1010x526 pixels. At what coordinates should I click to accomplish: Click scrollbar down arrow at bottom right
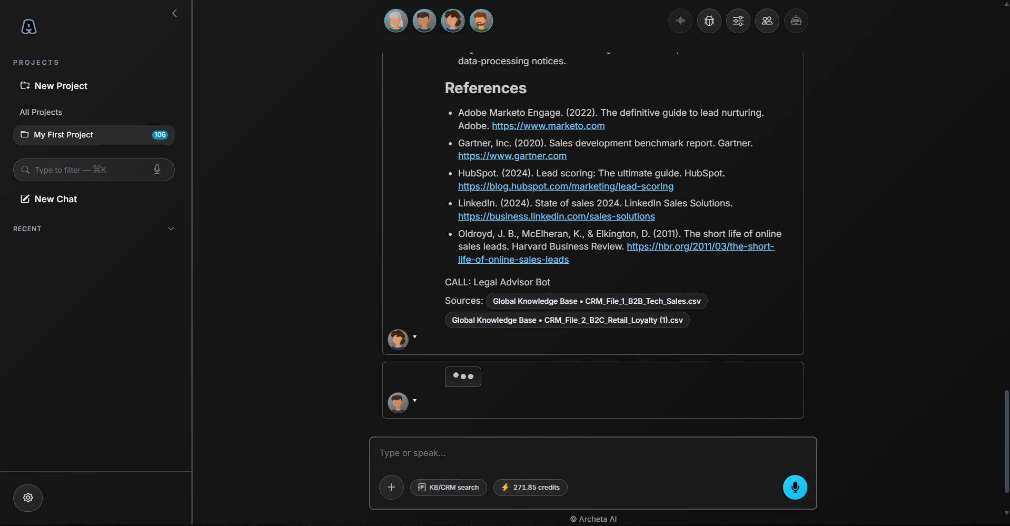pyautogui.click(x=1007, y=513)
